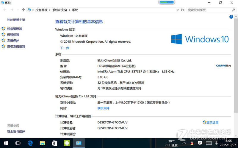238x148 pixels.
Task: Click the title bar system icon
Action: [2, 3]
